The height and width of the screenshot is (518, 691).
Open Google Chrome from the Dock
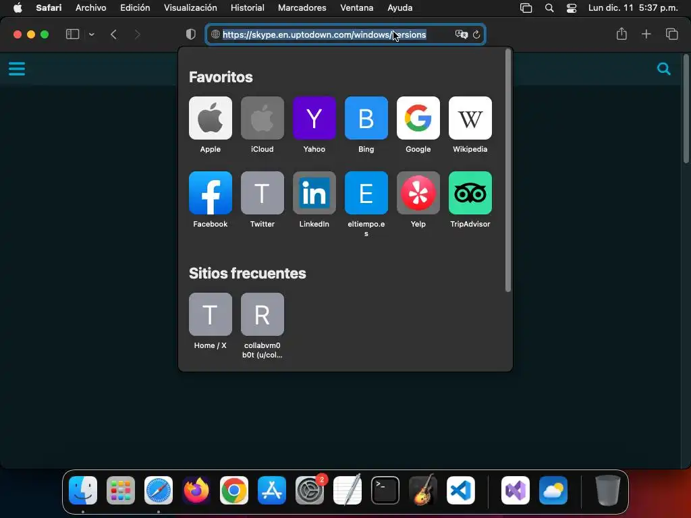point(234,490)
